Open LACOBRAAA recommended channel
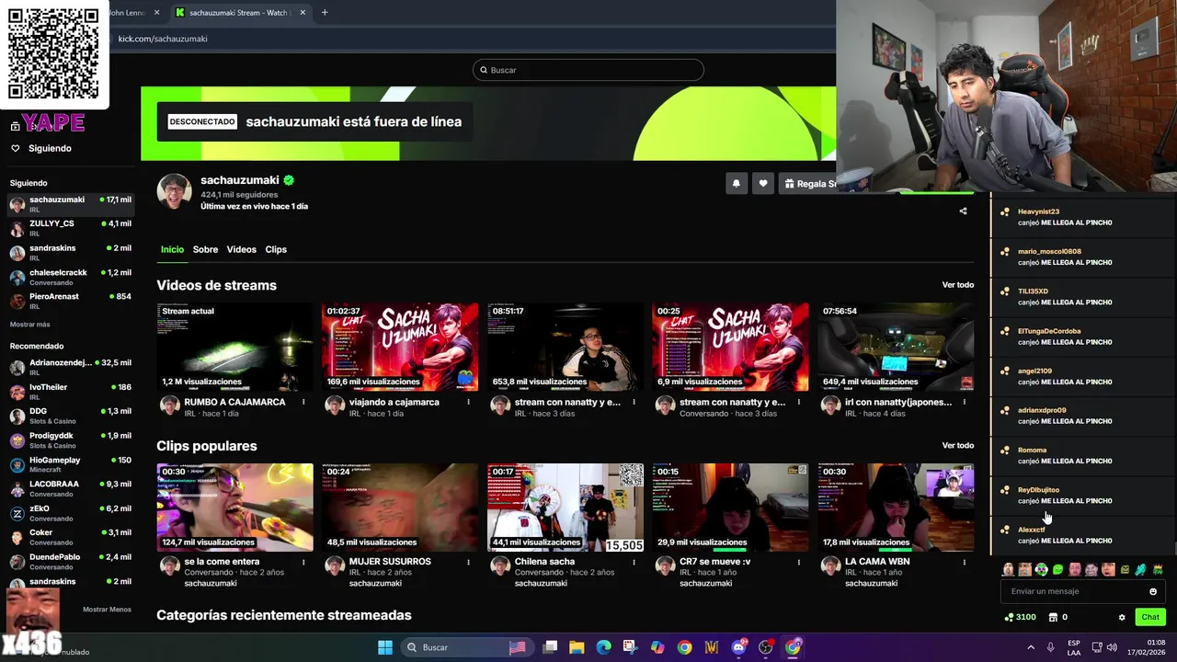 tap(71, 488)
